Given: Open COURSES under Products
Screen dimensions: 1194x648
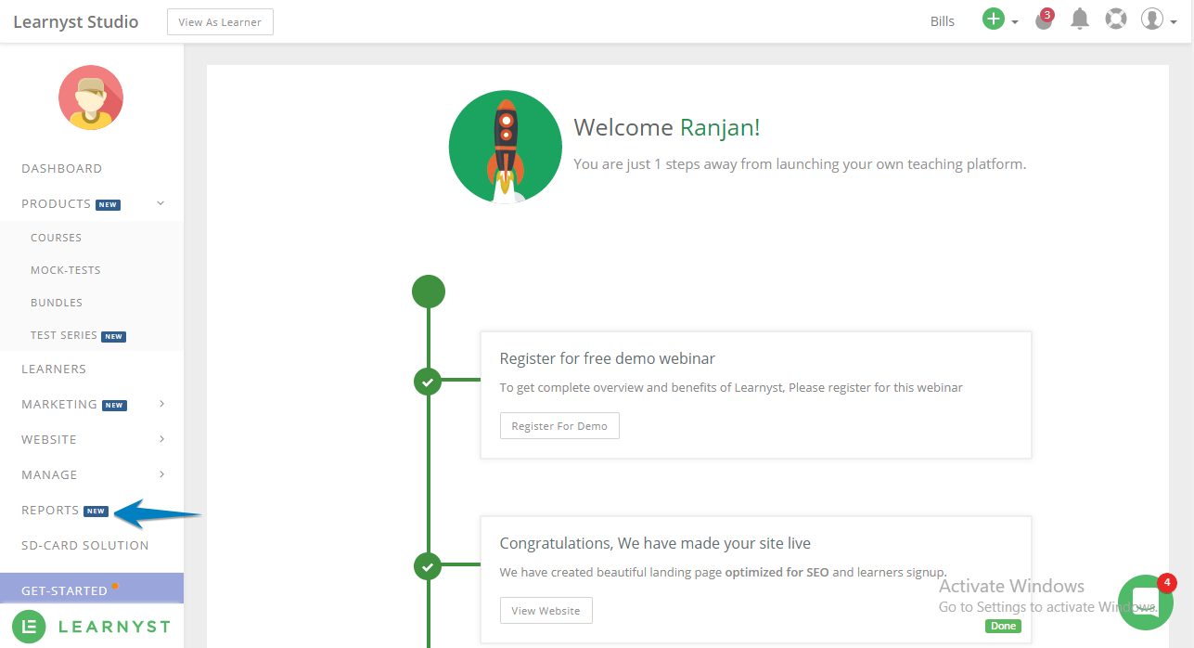Looking at the screenshot, I should tap(57, 238).
